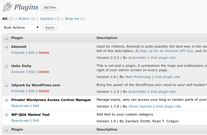Click the Plugins plug icon
The width and height of the screenshot is (207, 135).
pyautogui.click(x=7, y=6)
